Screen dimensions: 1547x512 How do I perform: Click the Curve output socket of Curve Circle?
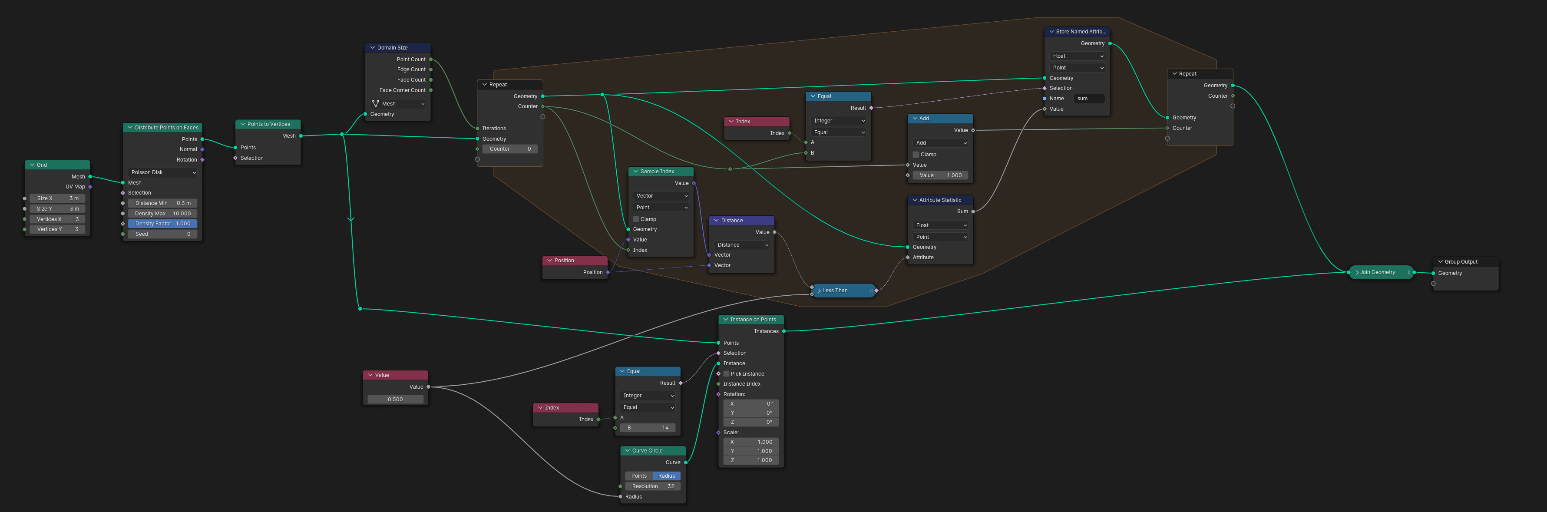(685, 463)
